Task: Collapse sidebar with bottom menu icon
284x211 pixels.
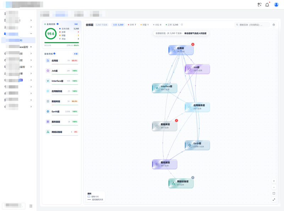Action: (x=31, y=206)
